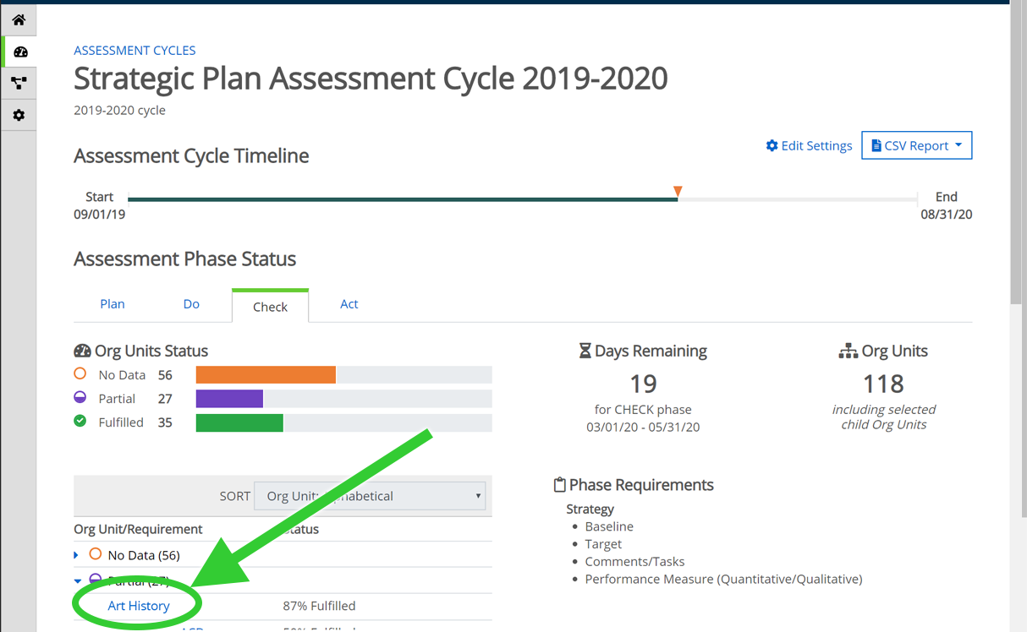Click the document icon in the CSV Report button

point(876,145)
